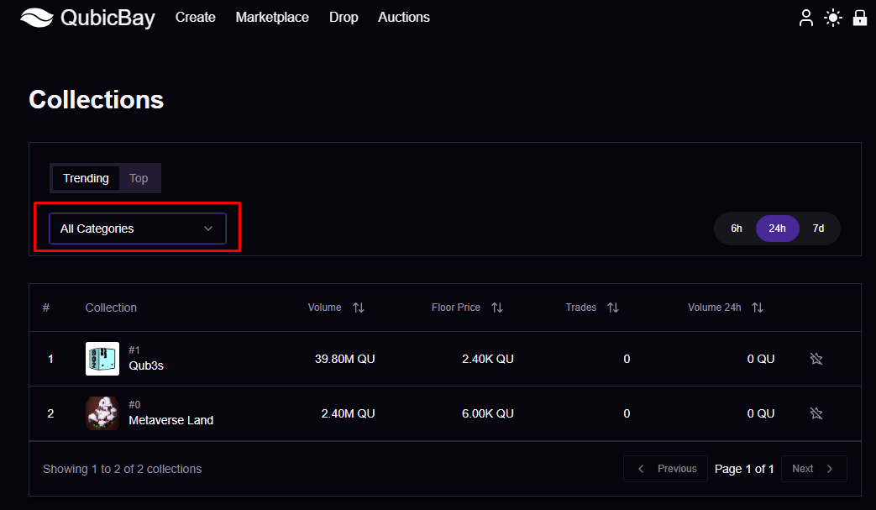Select the 7d time range

[x=818, y=229]
